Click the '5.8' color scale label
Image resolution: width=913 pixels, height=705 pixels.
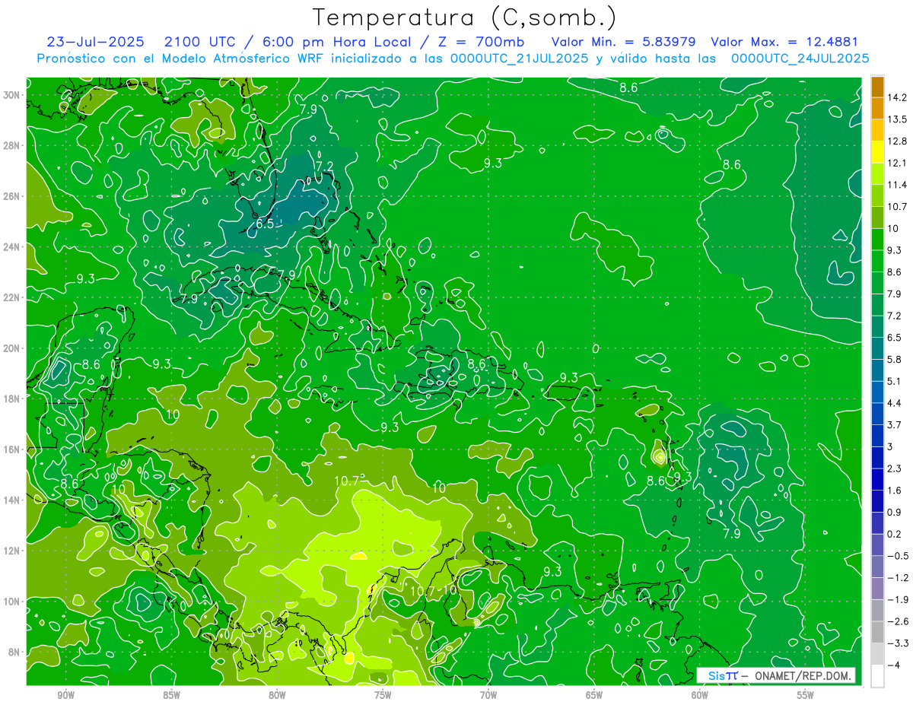tap(894, 359)
